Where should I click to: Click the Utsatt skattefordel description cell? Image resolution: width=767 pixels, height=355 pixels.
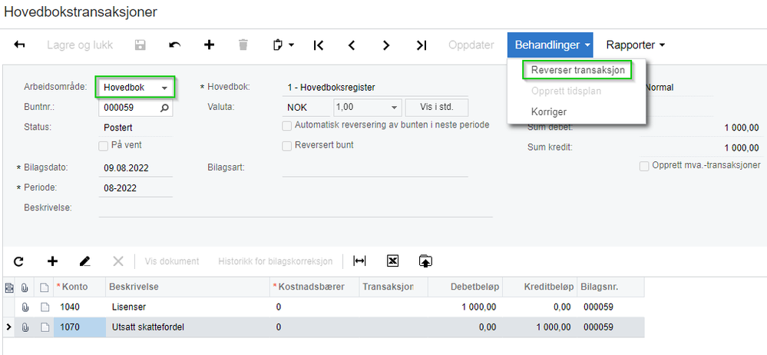[187, 327]
